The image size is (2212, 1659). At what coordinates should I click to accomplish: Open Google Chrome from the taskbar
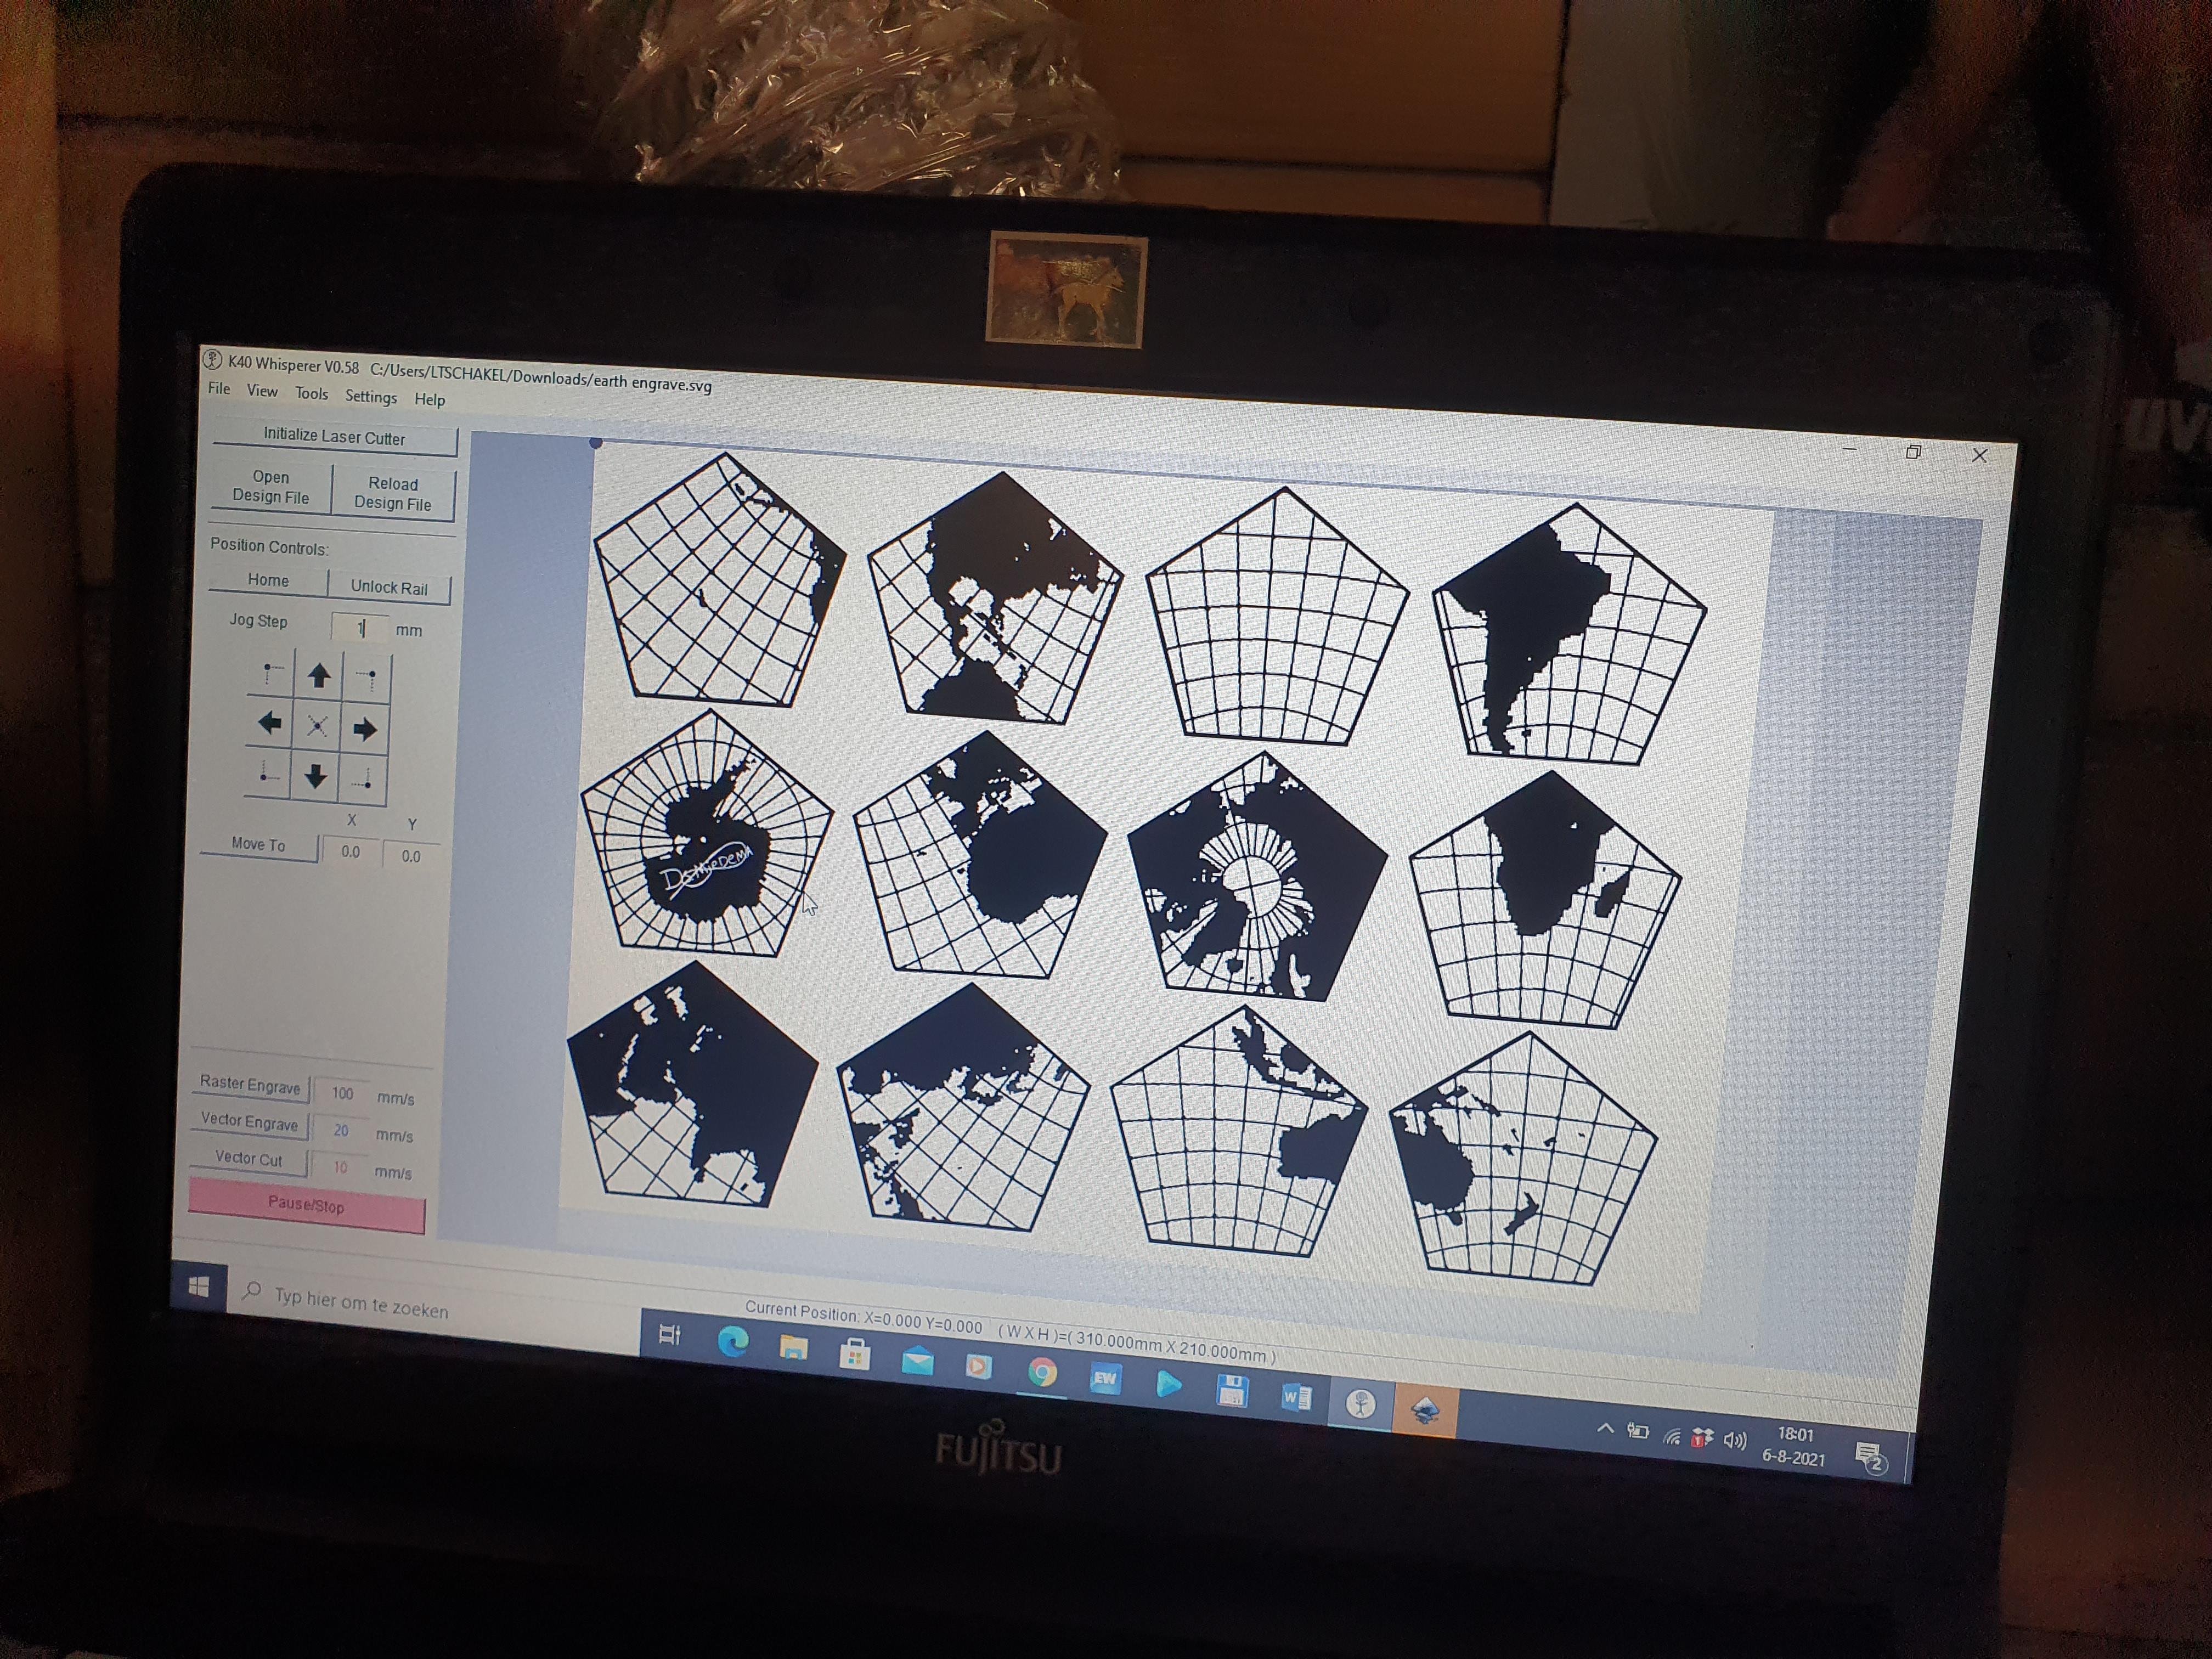[1042, 1372]
